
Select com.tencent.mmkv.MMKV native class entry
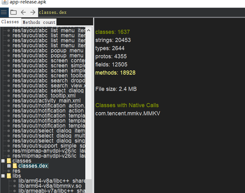(x=128, y=113)
